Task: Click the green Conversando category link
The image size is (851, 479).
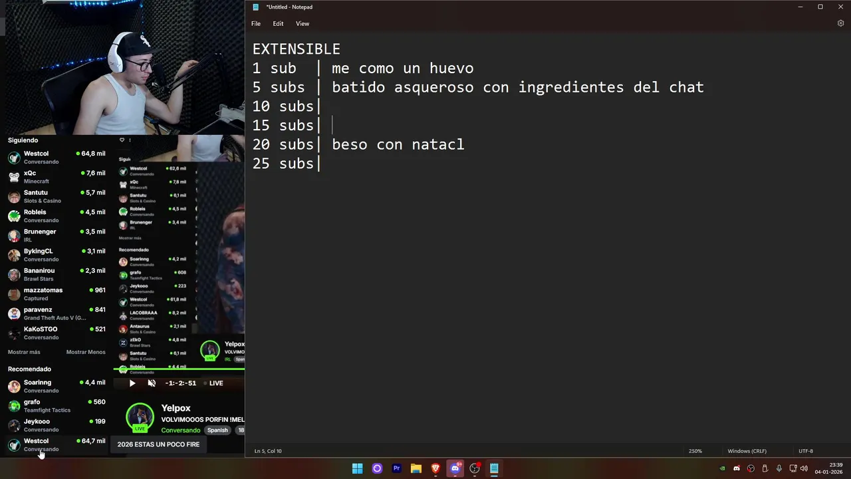Action: pos(180,430)
